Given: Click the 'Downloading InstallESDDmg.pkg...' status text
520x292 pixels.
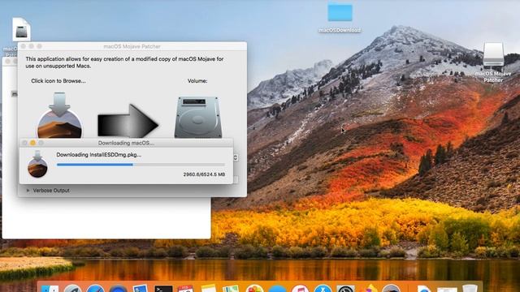Looking at the screenshot, I should tap(99, 155).
